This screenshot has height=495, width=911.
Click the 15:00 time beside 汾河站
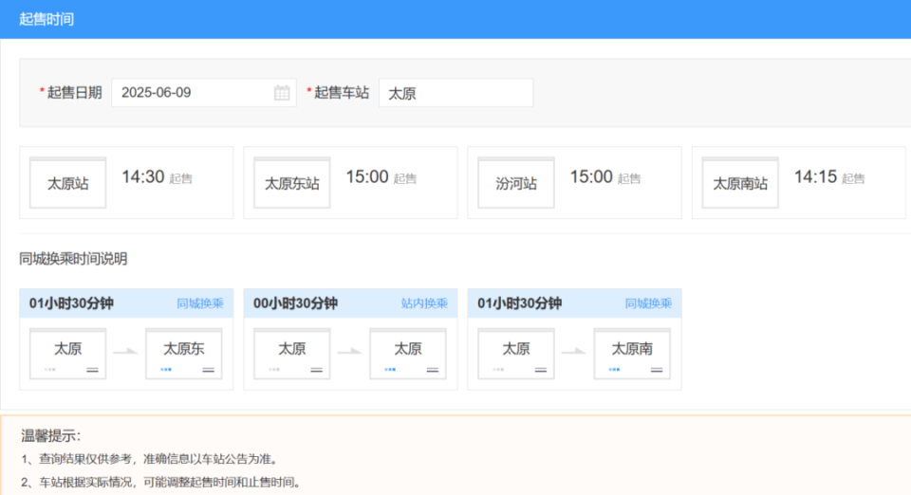(x=591, y=177)
